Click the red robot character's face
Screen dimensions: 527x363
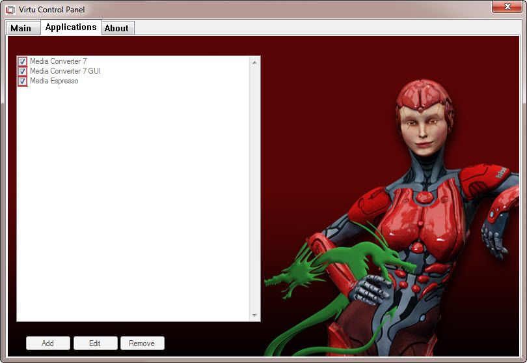point(419,127)
